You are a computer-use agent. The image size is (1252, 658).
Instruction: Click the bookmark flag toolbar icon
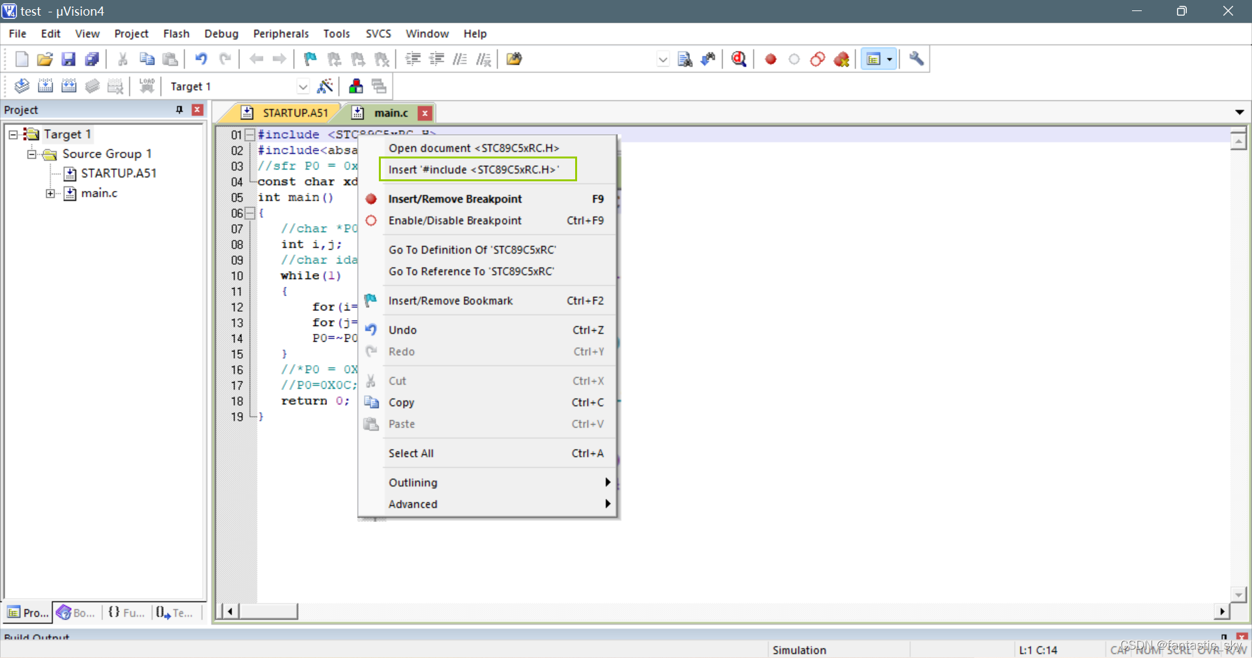pyautogui.click(x=310, y=59)
